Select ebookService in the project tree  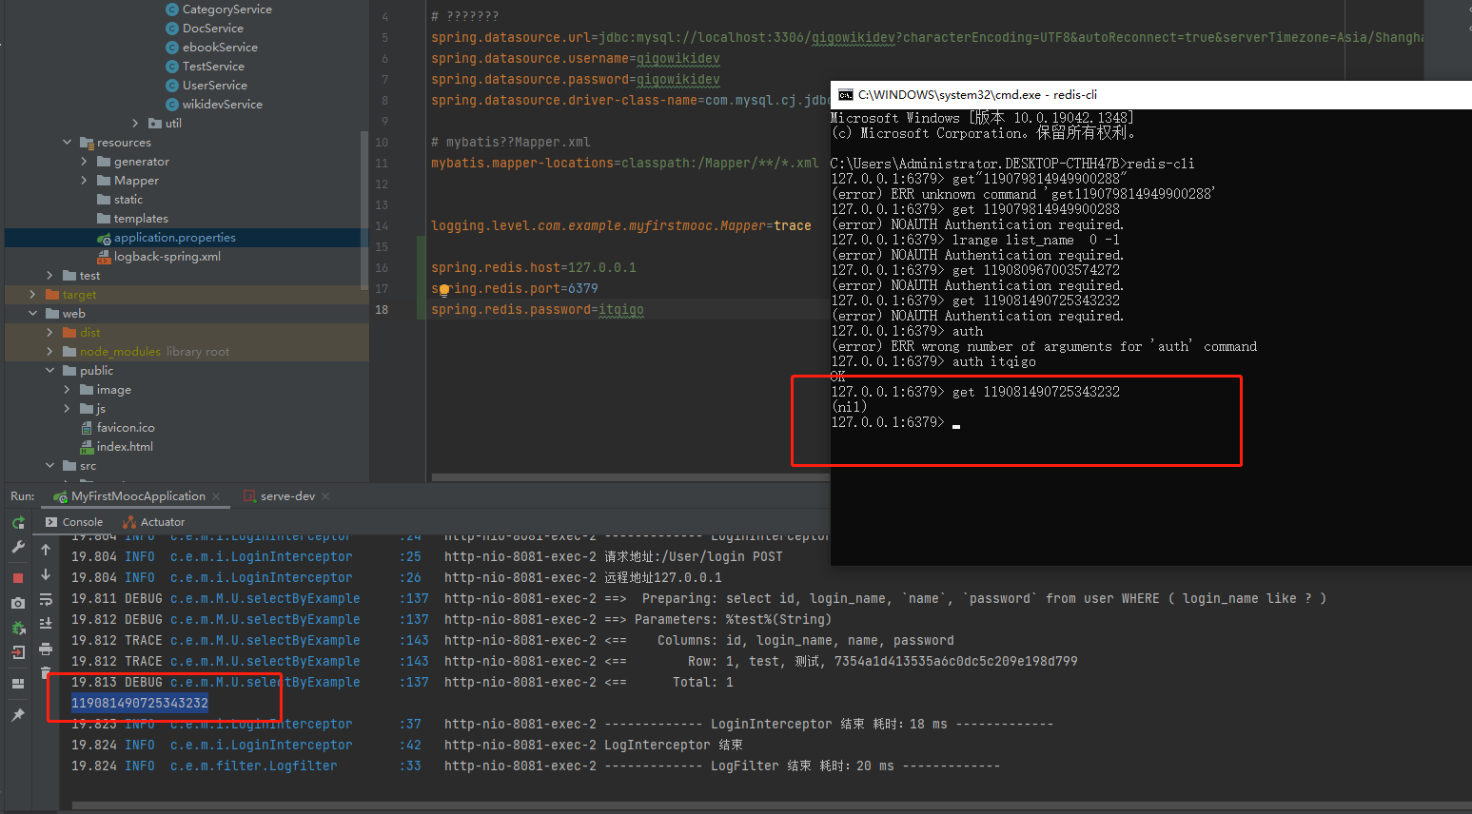pyautogui.click(x=220, y=48)
